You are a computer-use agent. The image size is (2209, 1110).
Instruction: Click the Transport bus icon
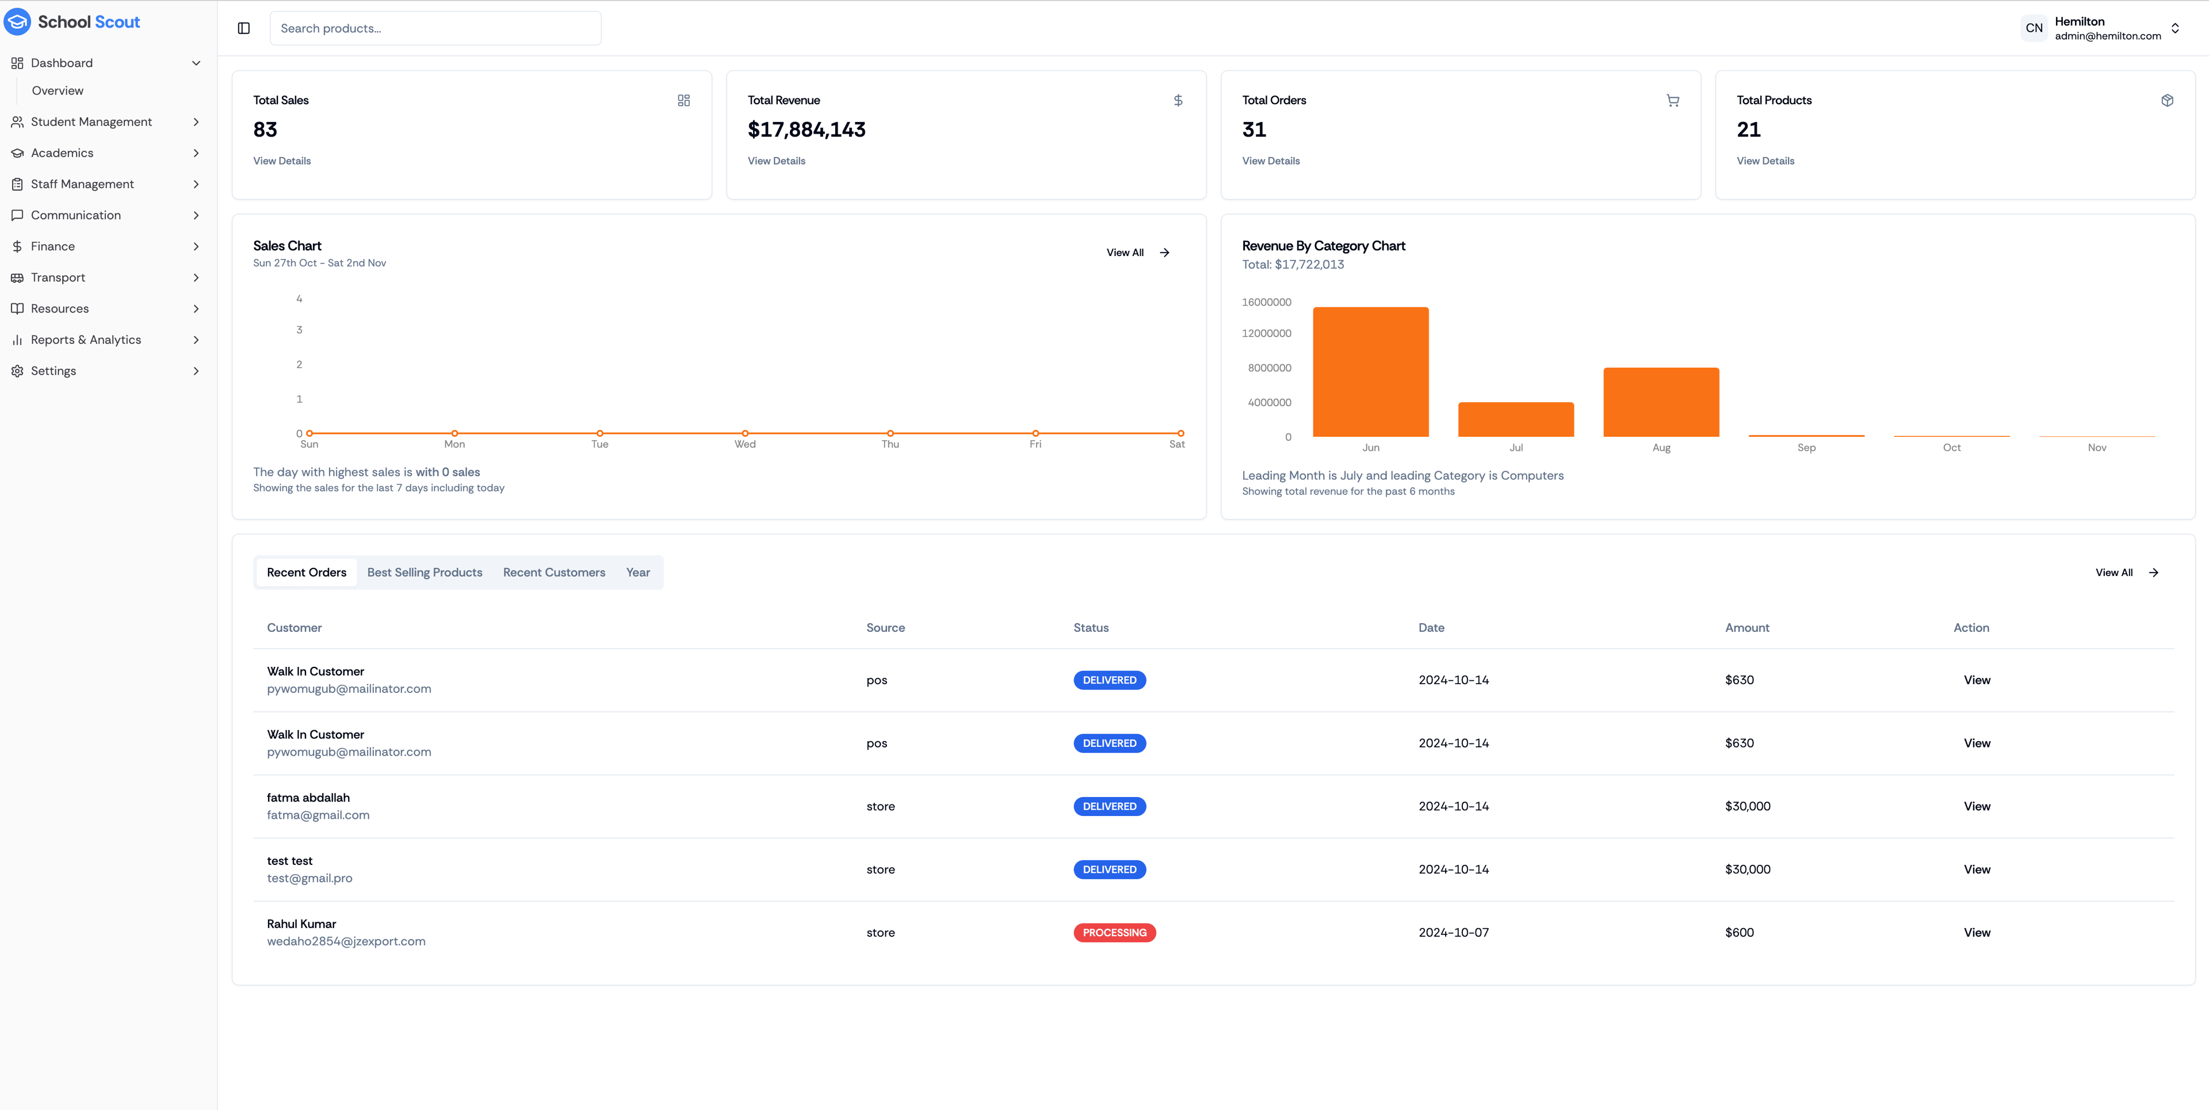click(18, 277)
